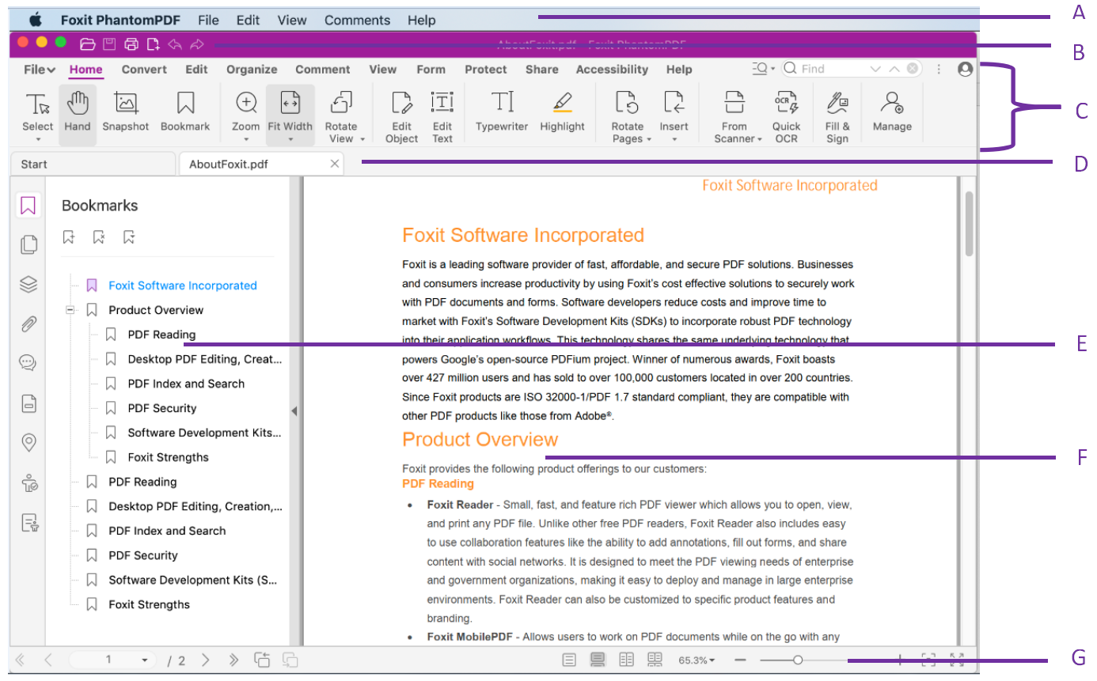Go to the next page with the arrow button
1097x681 pixels.
coord(206,659)
